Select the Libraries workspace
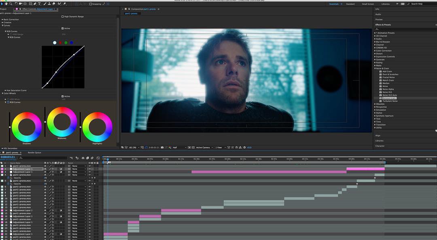The width and height of the screenshot is (437, 240). (x=386, y=4)
